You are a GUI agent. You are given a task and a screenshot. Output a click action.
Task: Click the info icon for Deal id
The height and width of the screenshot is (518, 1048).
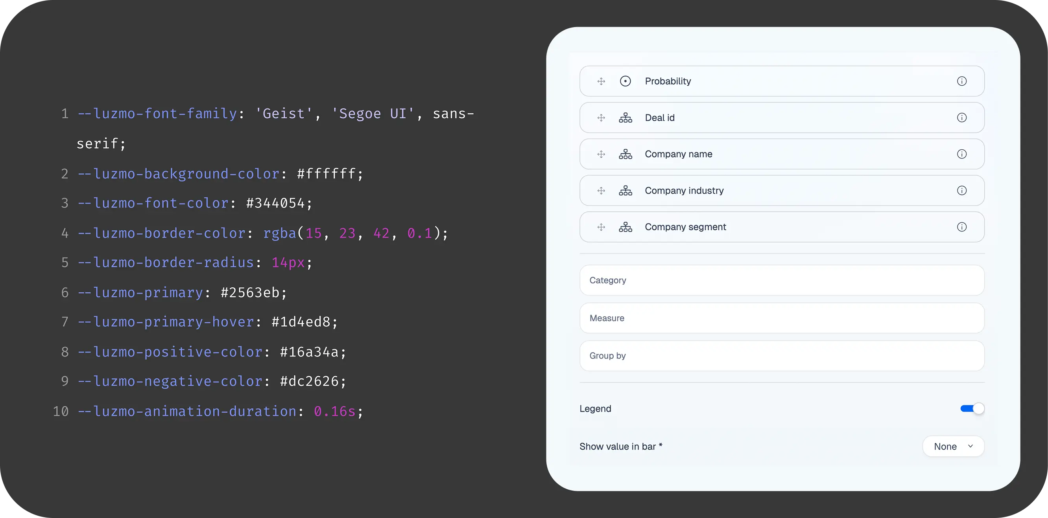coord(961,118)
